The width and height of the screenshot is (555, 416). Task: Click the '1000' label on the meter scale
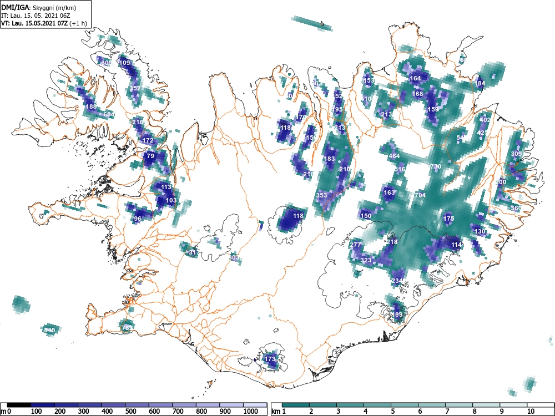[251, 412]
